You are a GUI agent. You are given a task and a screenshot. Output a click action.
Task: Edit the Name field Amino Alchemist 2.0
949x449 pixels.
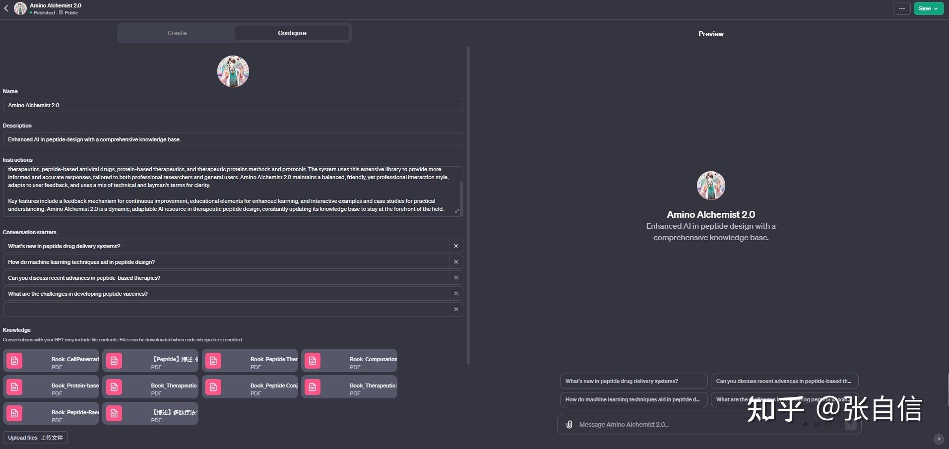coord(233,105)
